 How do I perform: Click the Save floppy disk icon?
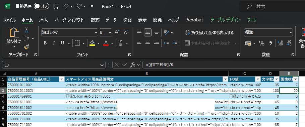coord(56,6)
